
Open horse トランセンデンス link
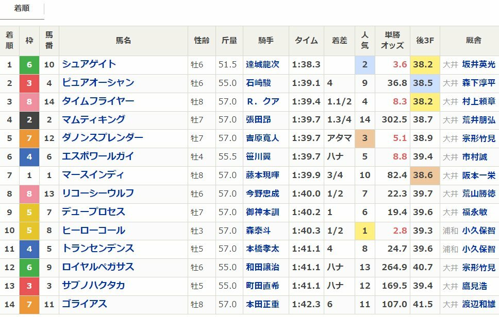coord(98,249)
